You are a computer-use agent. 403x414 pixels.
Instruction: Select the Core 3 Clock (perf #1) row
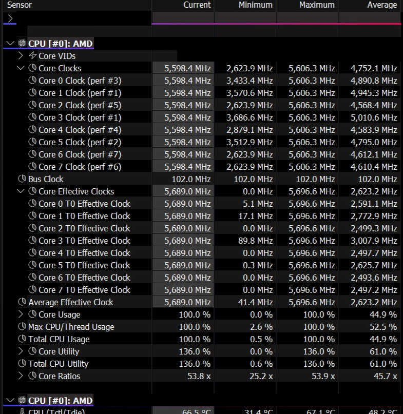click(80, 117)
